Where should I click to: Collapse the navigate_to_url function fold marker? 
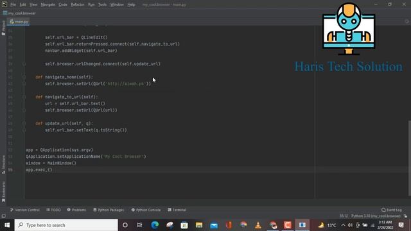pos(24,97)
